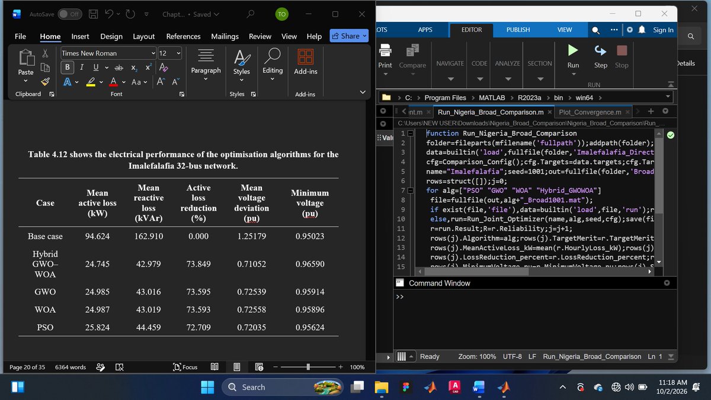The height and width of the screenshot is (400, 711).
Task: Click the Print icon in the MATLAB toolstrip
Action: click(x=385, y=50)
